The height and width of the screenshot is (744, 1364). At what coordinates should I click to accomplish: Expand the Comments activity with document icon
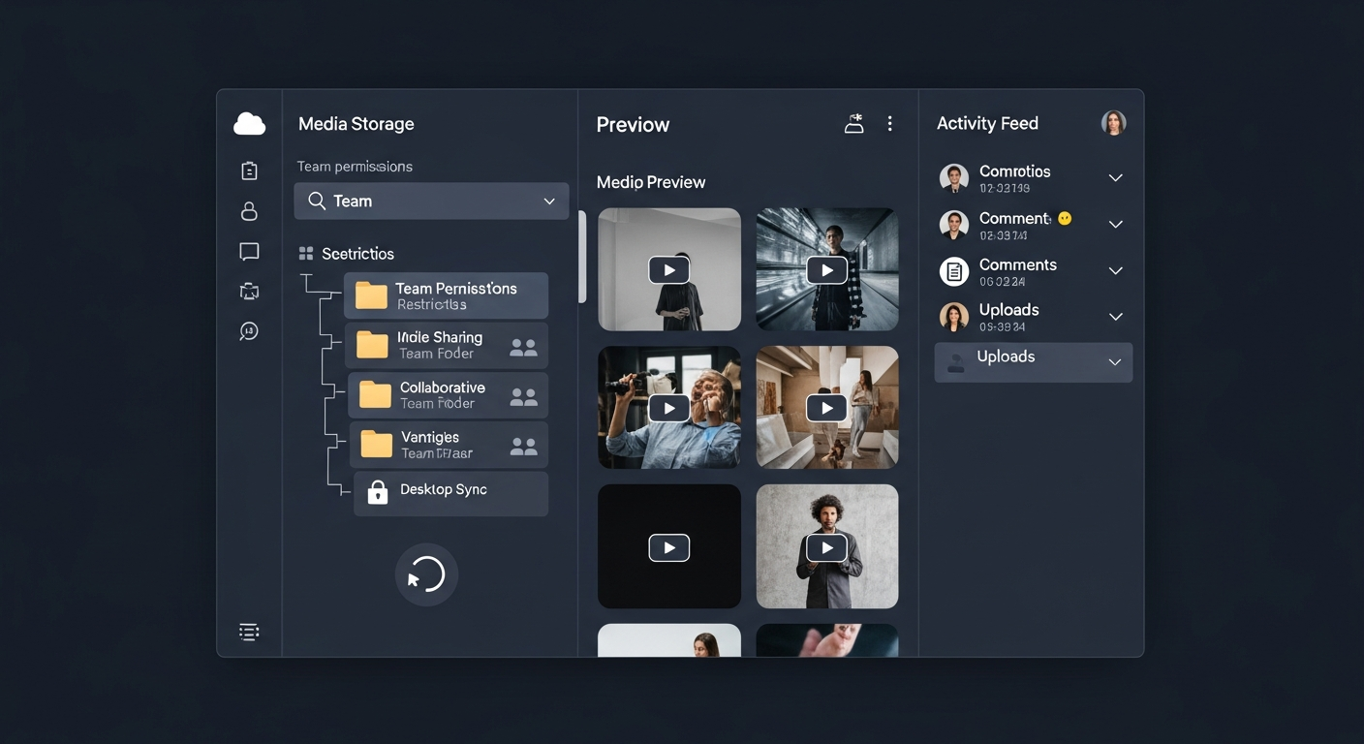click(1115, 271)
